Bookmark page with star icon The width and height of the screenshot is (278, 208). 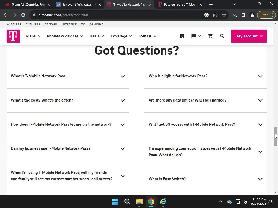(224, 15)
